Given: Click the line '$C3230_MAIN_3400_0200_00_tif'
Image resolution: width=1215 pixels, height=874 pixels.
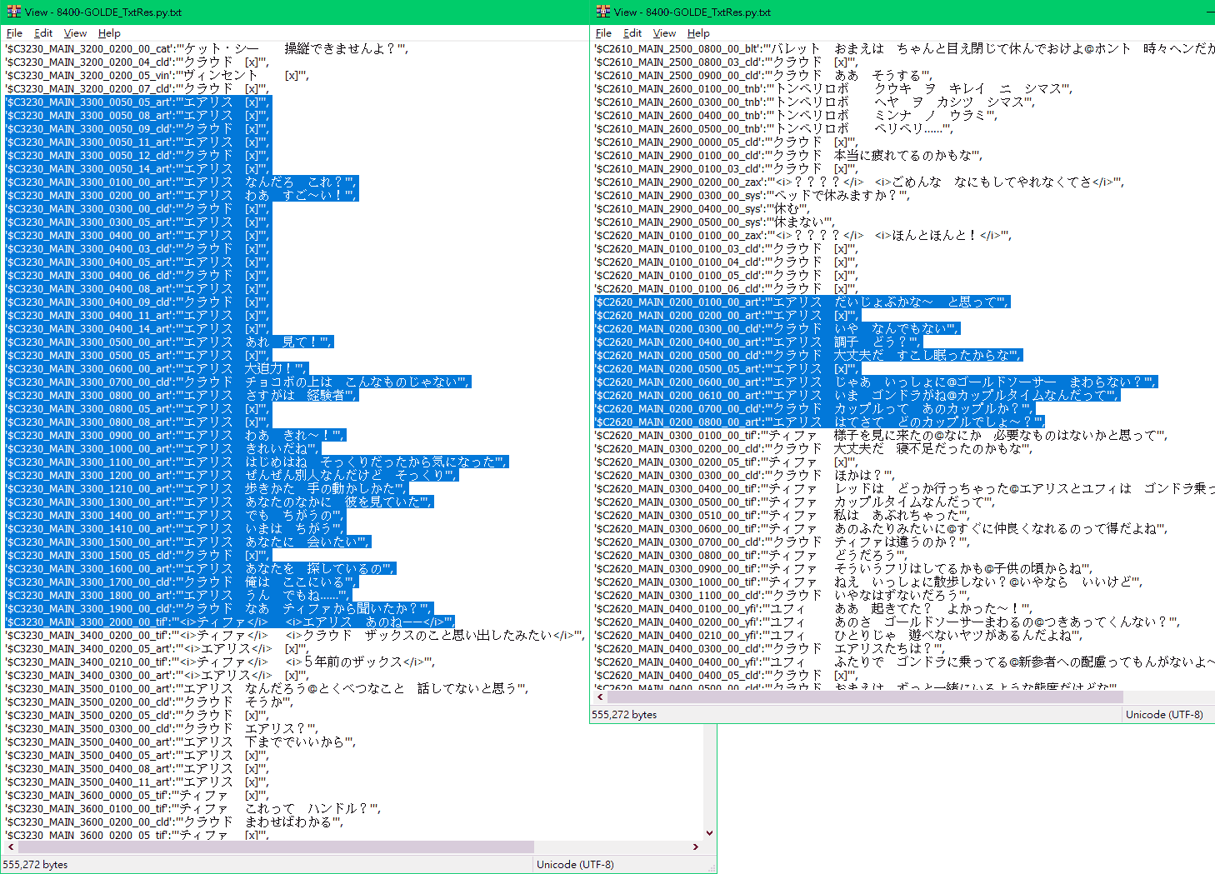Looking at the screenshot, I should pyautogui.click(x=295, y=636).
